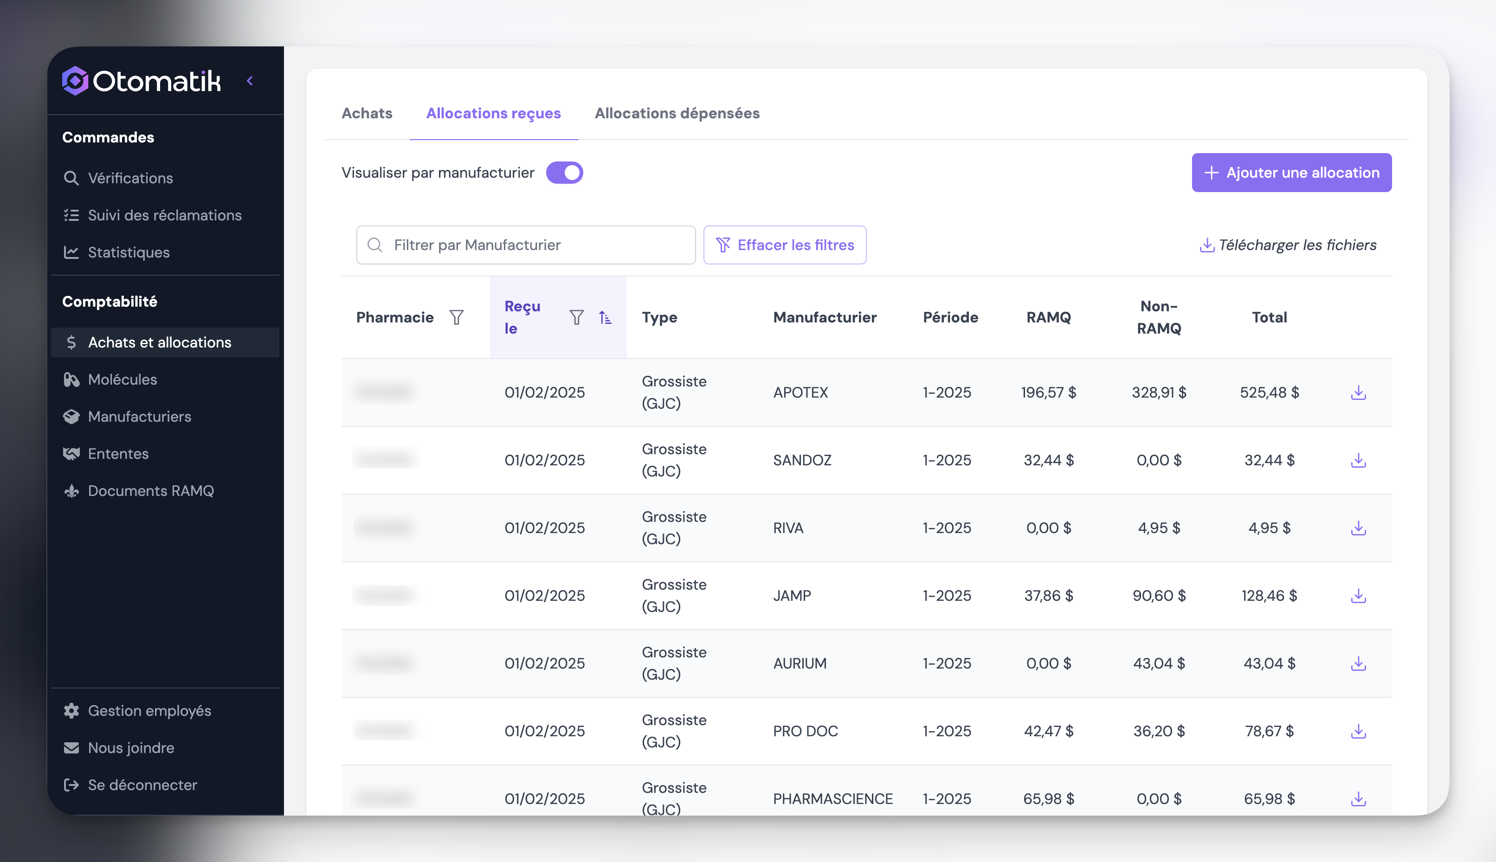Click Télécharger les fichiers link
The width and height of the screenshot is (1496, 862).
[x=1288, y=245]
